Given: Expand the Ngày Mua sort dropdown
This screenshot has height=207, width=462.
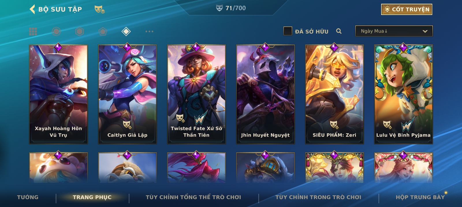Looking at the screenshot, I should tap(394, 31).
